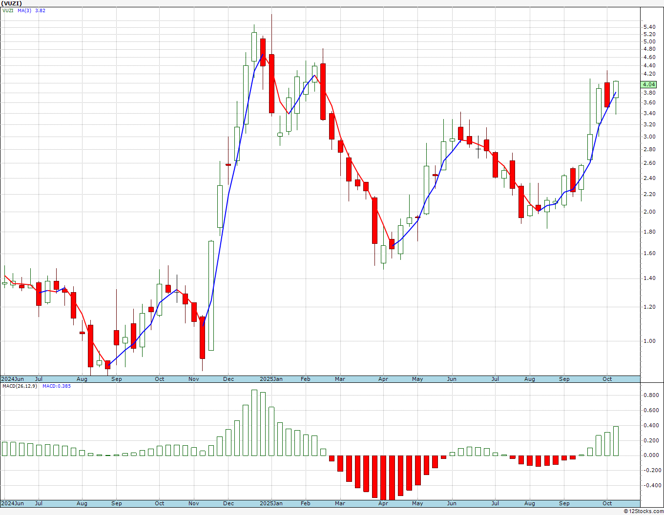Click Dec on the price chart time axis
The height and width of the screenshot is (515, 664).
(228, 379)
